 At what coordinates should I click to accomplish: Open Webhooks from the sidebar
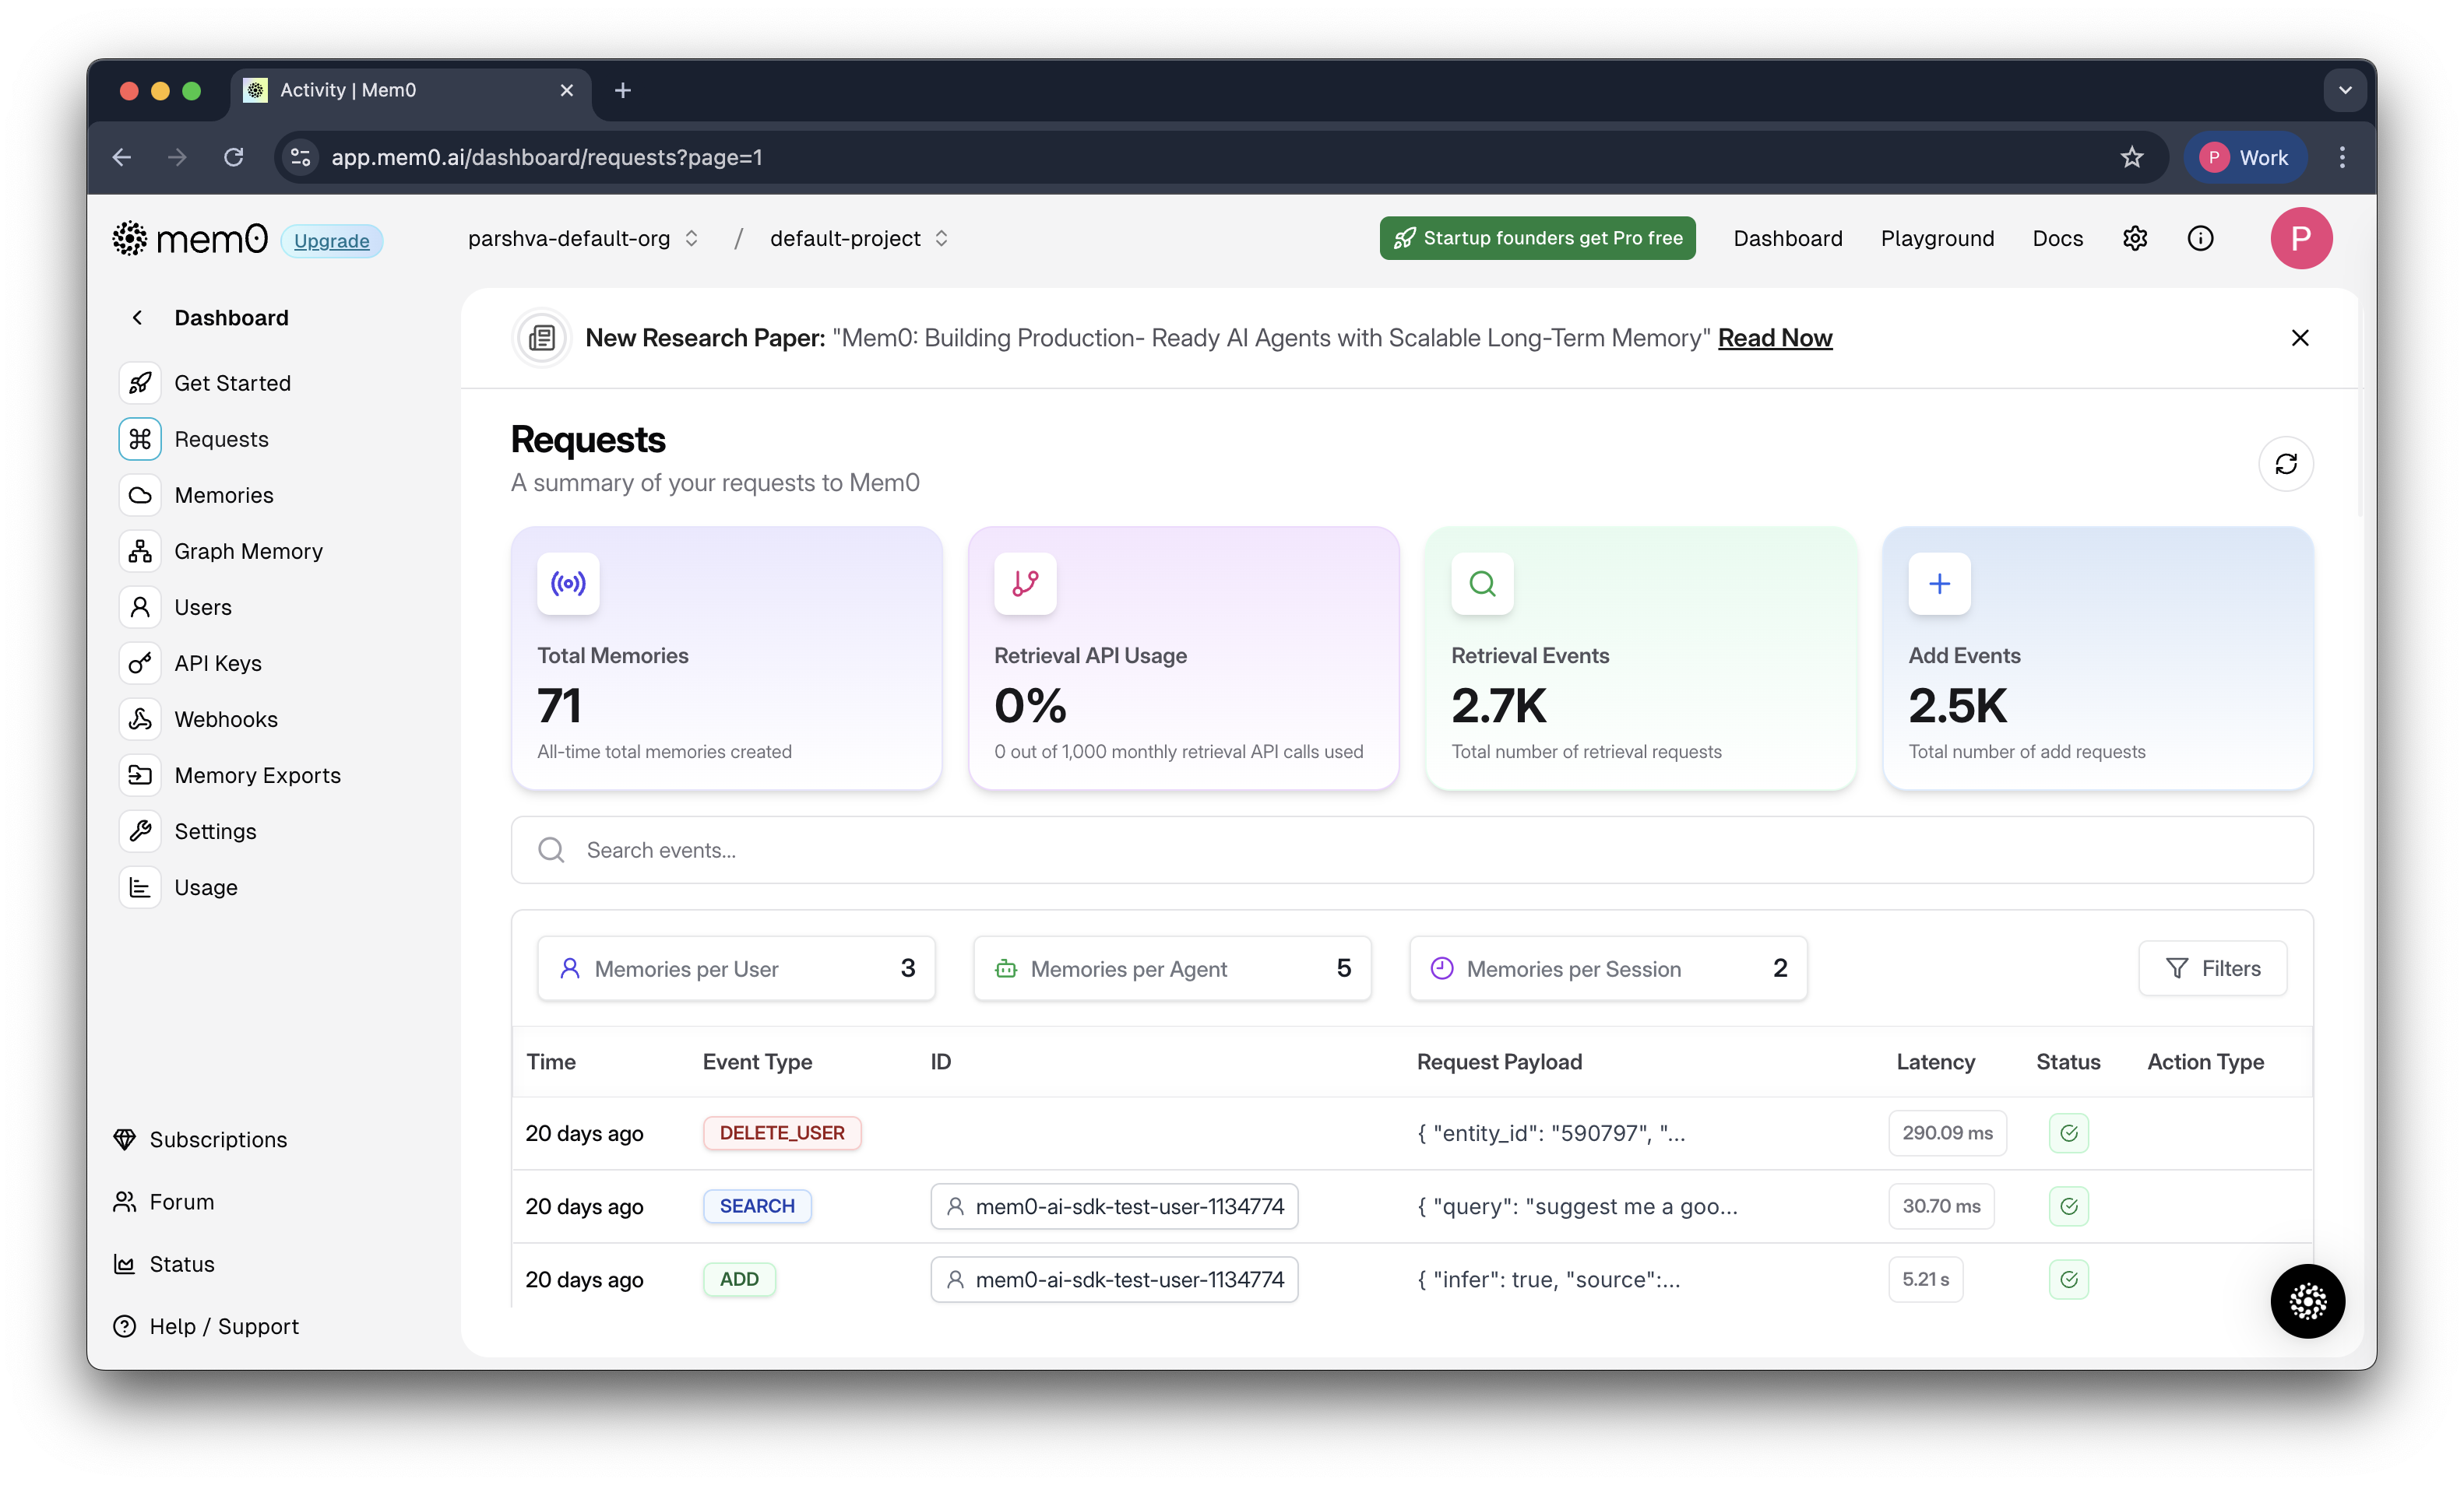point(226,719)
